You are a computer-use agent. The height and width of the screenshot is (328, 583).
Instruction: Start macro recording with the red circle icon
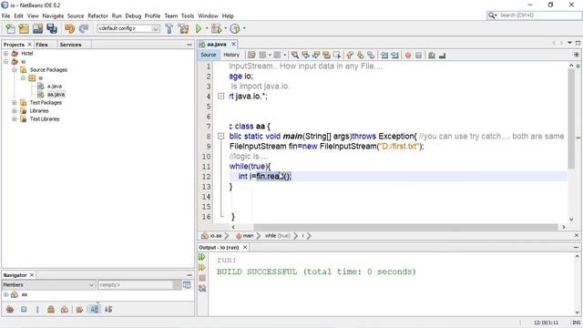coord(408,55)
